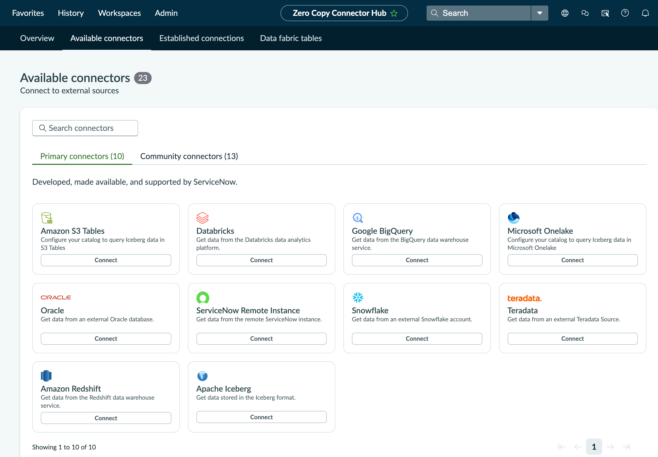Click the 'Amazon Redshift' card title

coord(71,389)
